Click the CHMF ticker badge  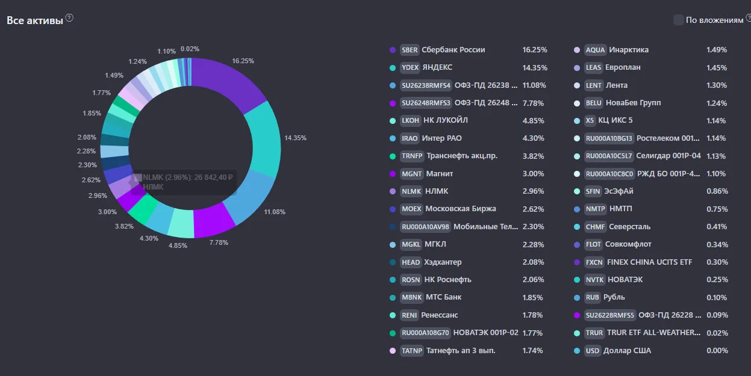point(595,227)
